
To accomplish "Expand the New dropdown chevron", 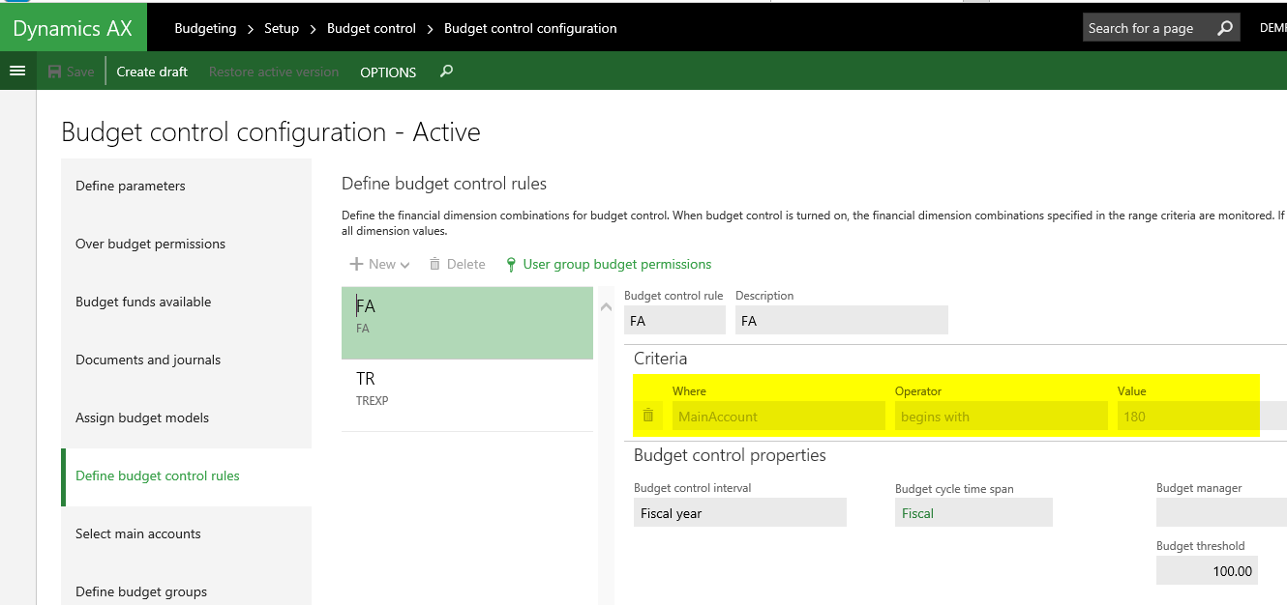I will [x=404, y=265].
